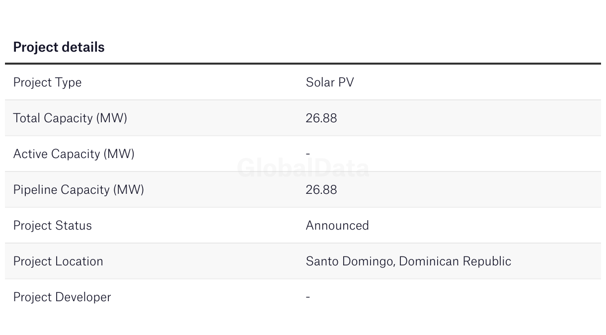This screenshot has width=606, height=335.
Task: Click the Active Capacity (MW) label
Action: click(74, 154)
